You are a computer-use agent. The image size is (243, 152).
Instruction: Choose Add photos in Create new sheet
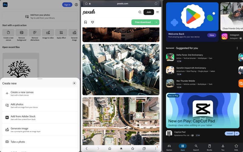click(40, 105)
